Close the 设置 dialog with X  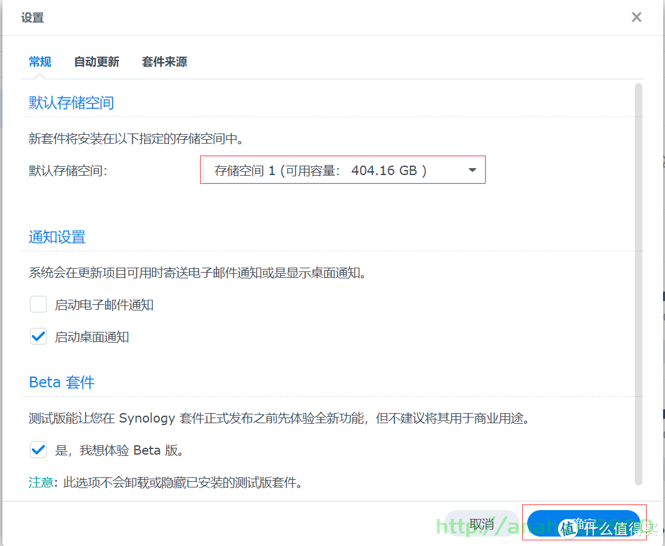[x=636, y=17]
